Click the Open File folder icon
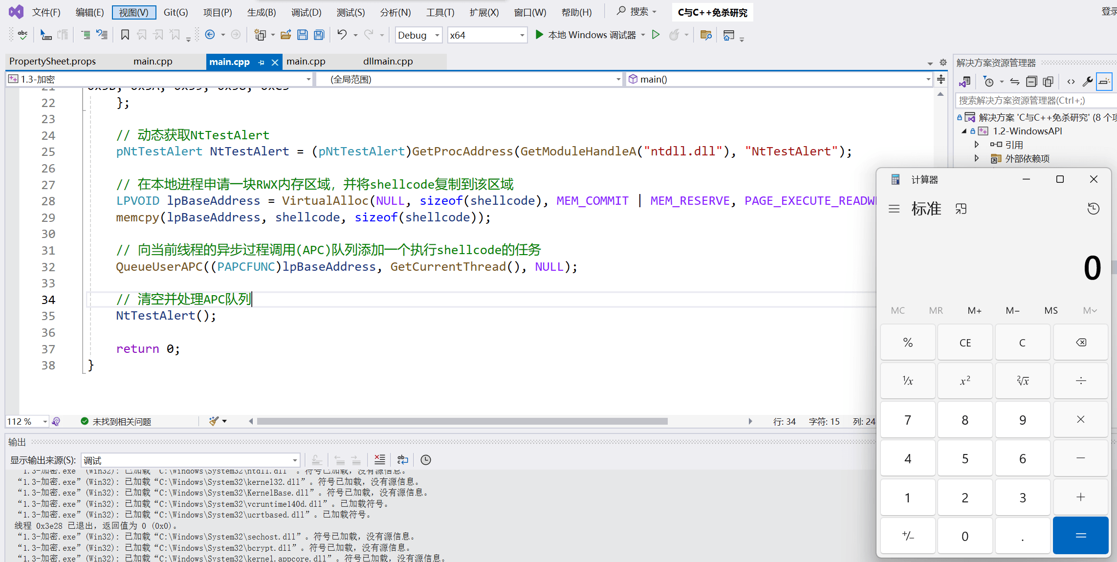The image size is (1117, 562). point(286,35)
